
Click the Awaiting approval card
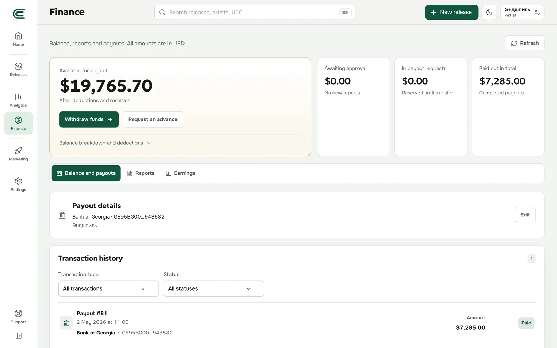(353, 107)
